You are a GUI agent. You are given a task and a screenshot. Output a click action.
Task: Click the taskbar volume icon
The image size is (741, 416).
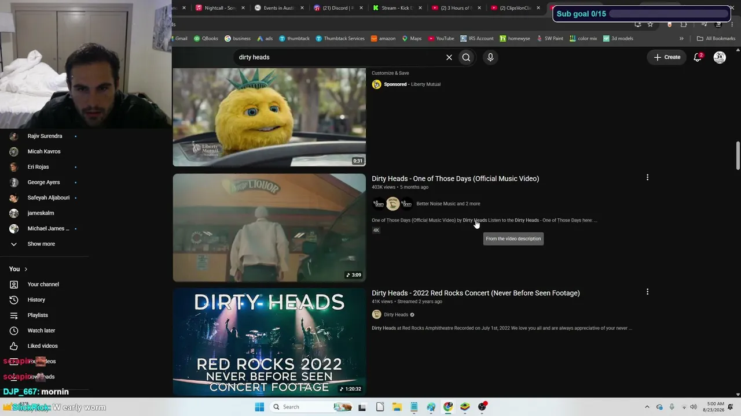click(694, 407)
